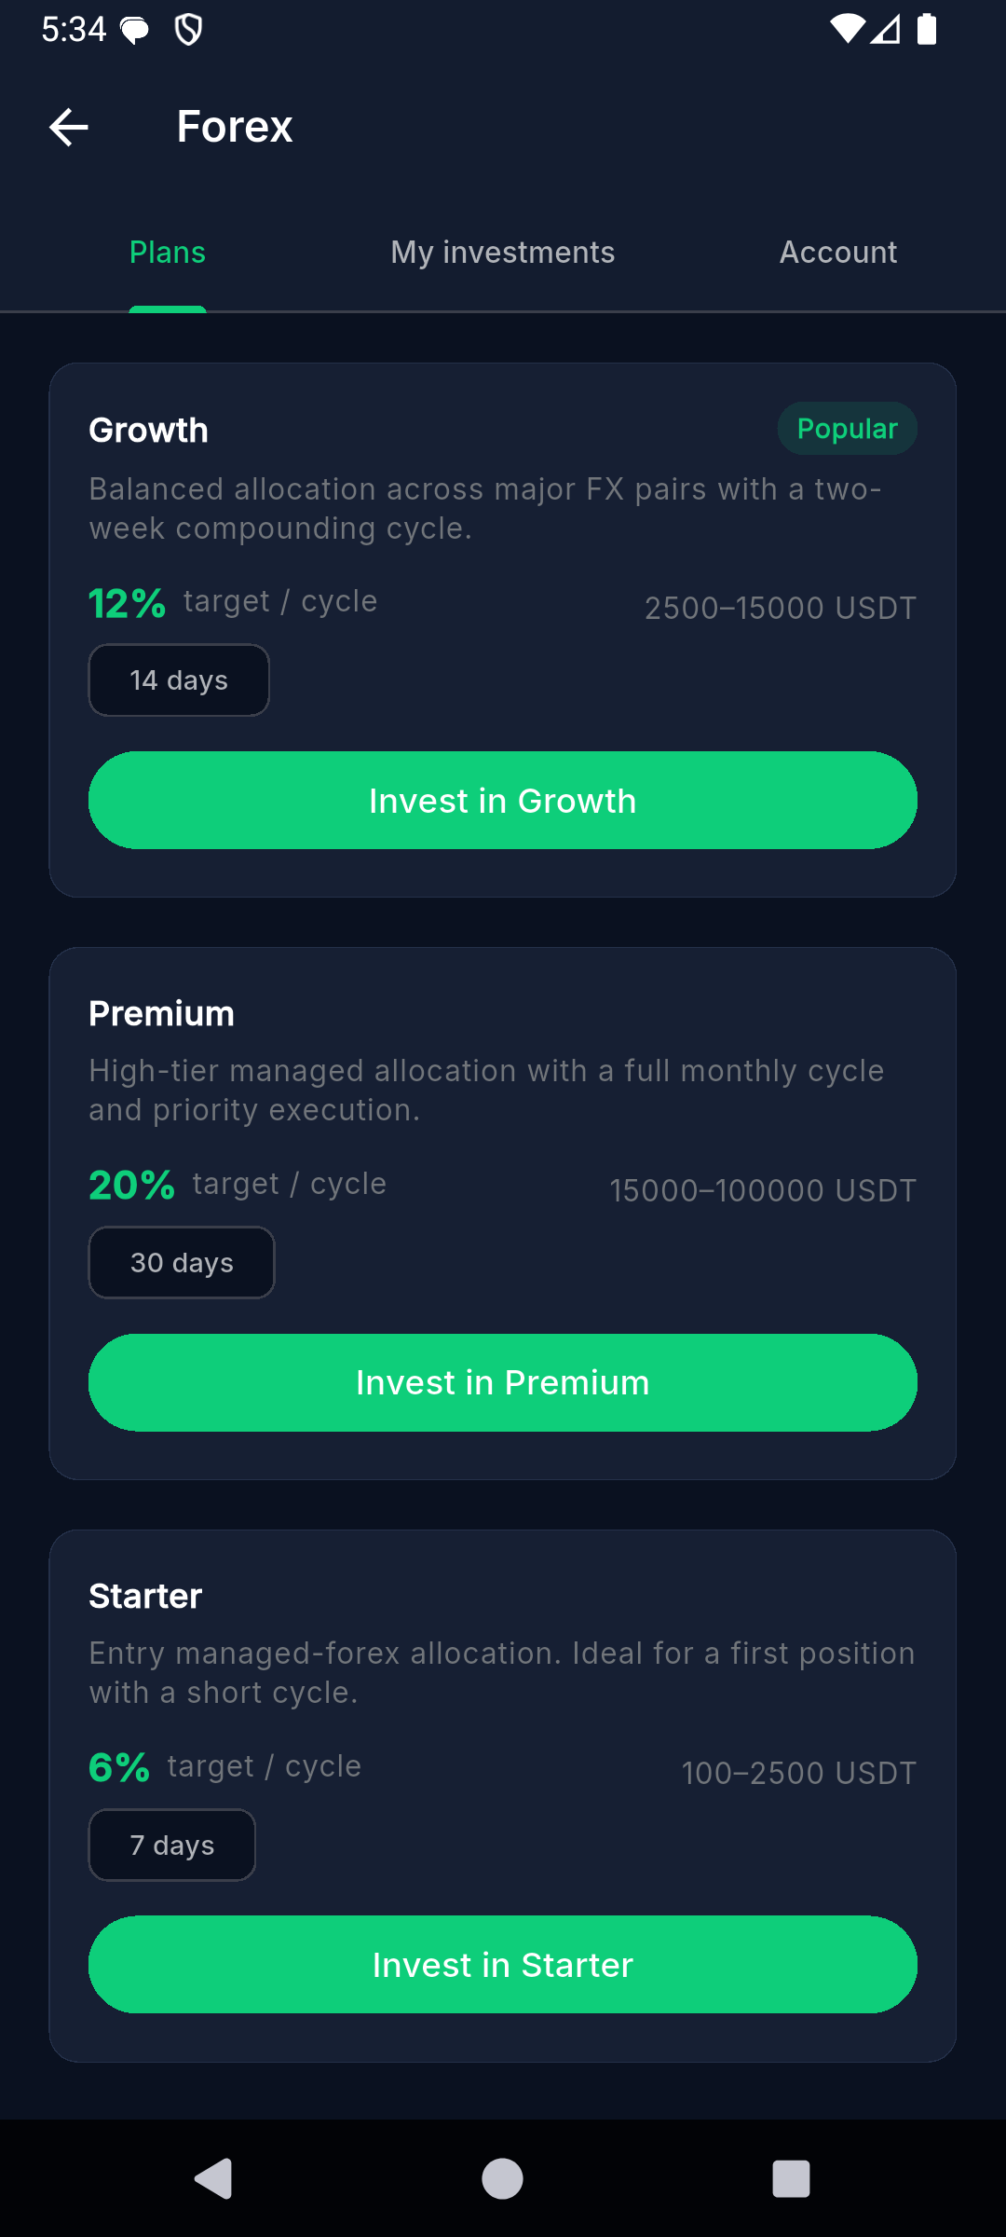Image resolution: width=1006 pixels, height=2237 pixels.
Task: Tap the back arrow icon
Action: [69, 127]
